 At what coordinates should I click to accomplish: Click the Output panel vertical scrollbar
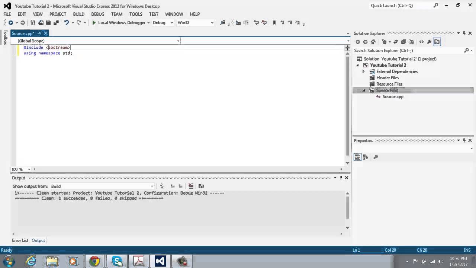click(x=348, y=208)
